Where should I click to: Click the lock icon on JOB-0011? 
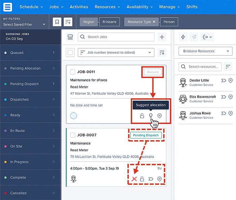(142, 116)
